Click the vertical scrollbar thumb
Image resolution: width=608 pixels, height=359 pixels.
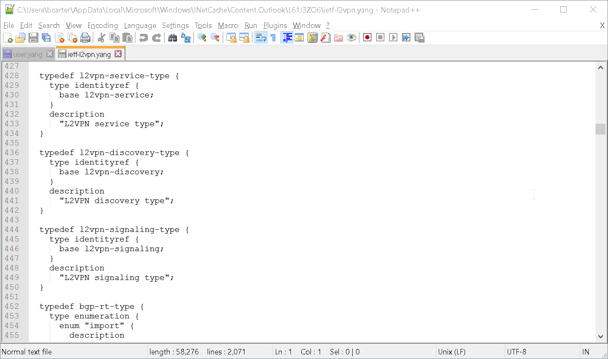tap(600, 129)
